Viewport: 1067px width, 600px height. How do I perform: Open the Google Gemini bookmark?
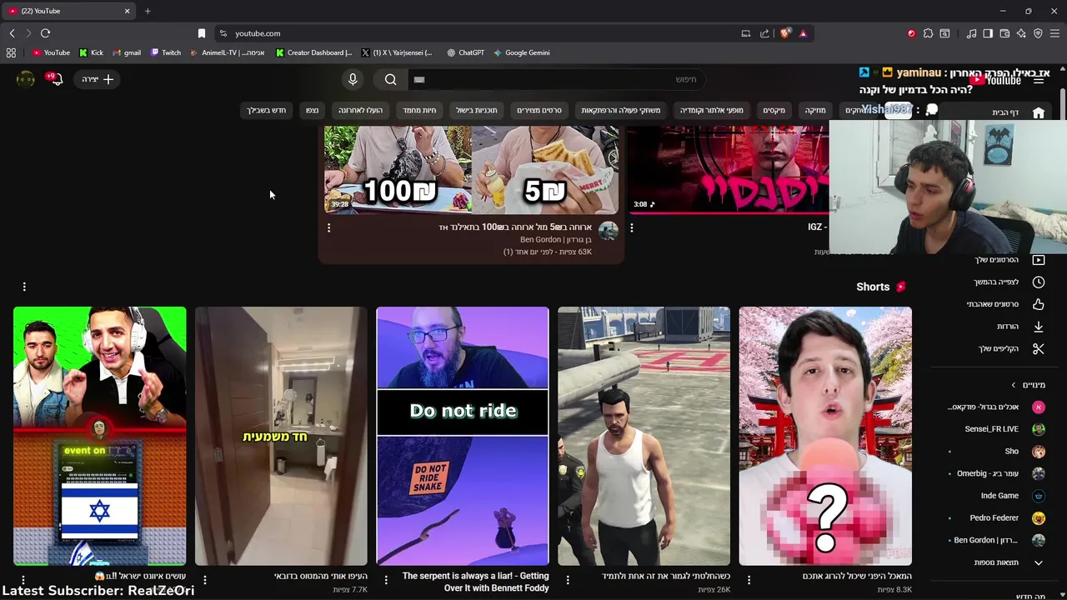click(x=522, y=52)
